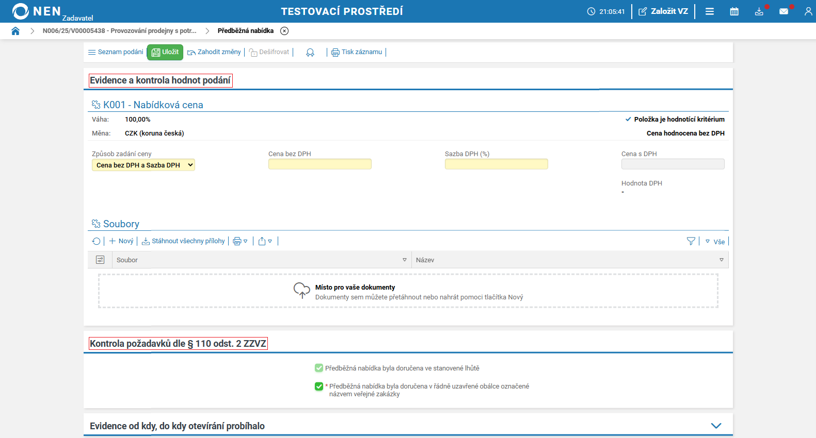Open the calendar icon in header
Image resolution: width=816 pixels, height=438 pixels.
pos(734,11)
